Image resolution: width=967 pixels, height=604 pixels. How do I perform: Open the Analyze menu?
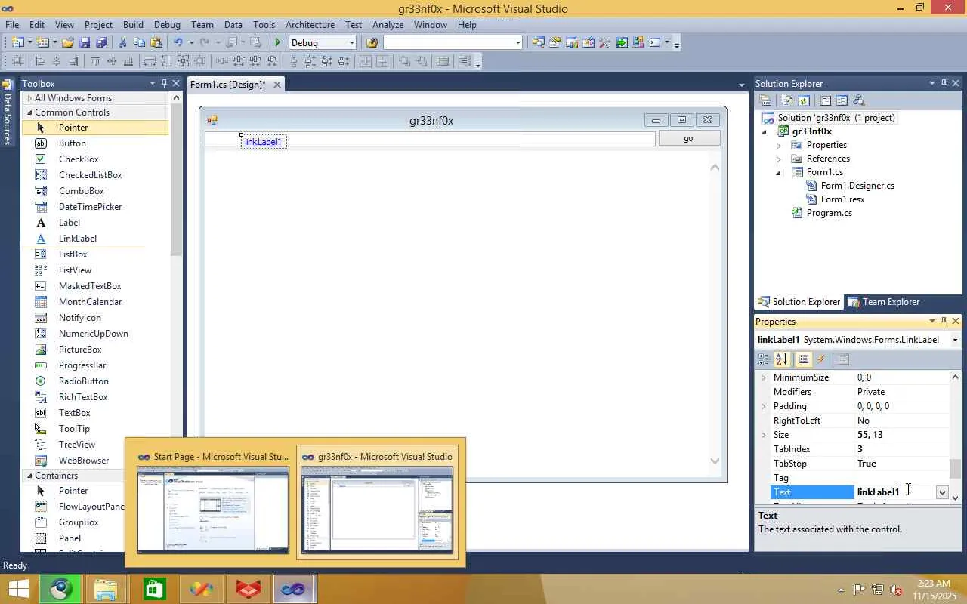pos(388,25)
